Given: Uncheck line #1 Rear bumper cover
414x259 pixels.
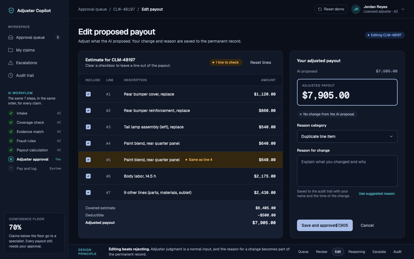Looking at the screenshot, I should pos(88,94).
